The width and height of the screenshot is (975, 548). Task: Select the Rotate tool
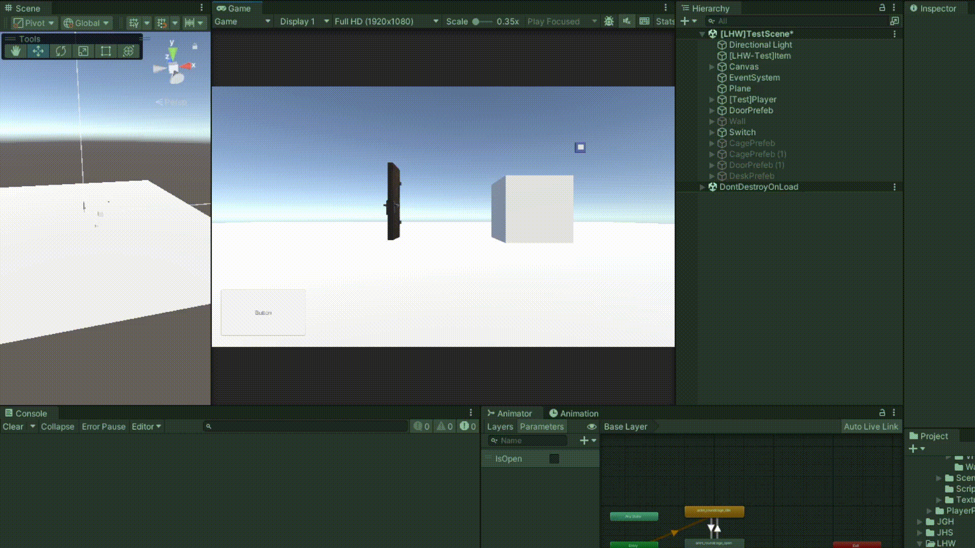click(61, 51)
